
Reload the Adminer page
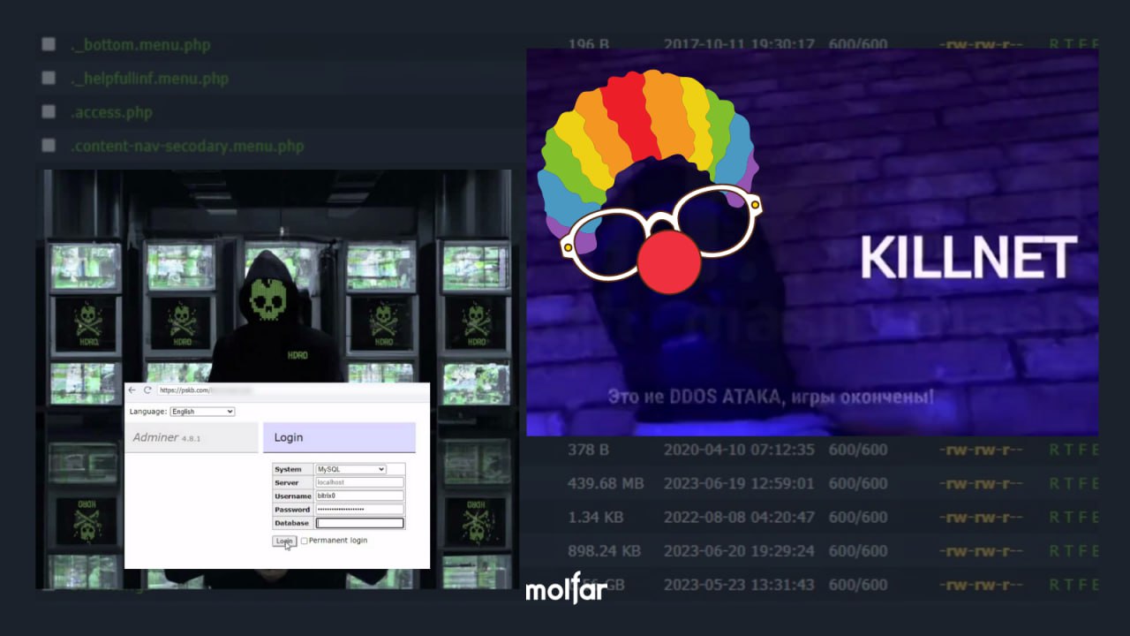click(147, 390)
